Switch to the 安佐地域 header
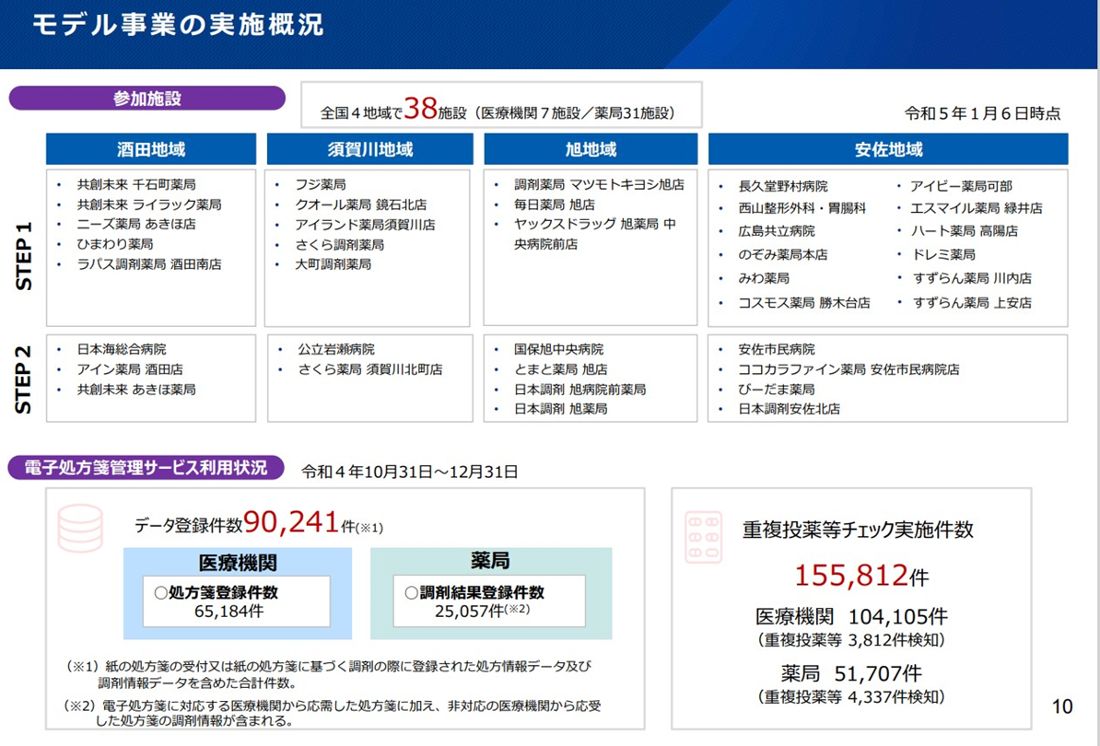This screenshot has width=1100, height=746. coord(887,149)
